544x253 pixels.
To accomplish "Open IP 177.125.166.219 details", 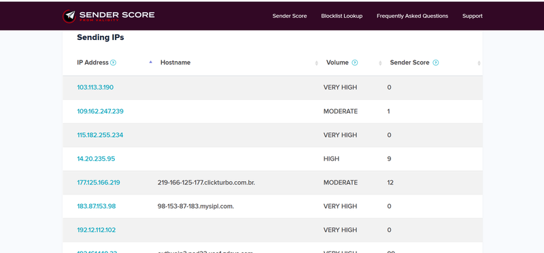I will tap(99, 182).
